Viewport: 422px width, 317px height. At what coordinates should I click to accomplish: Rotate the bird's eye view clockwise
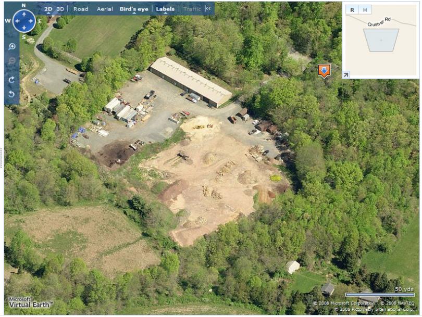[x=11, y=80]
